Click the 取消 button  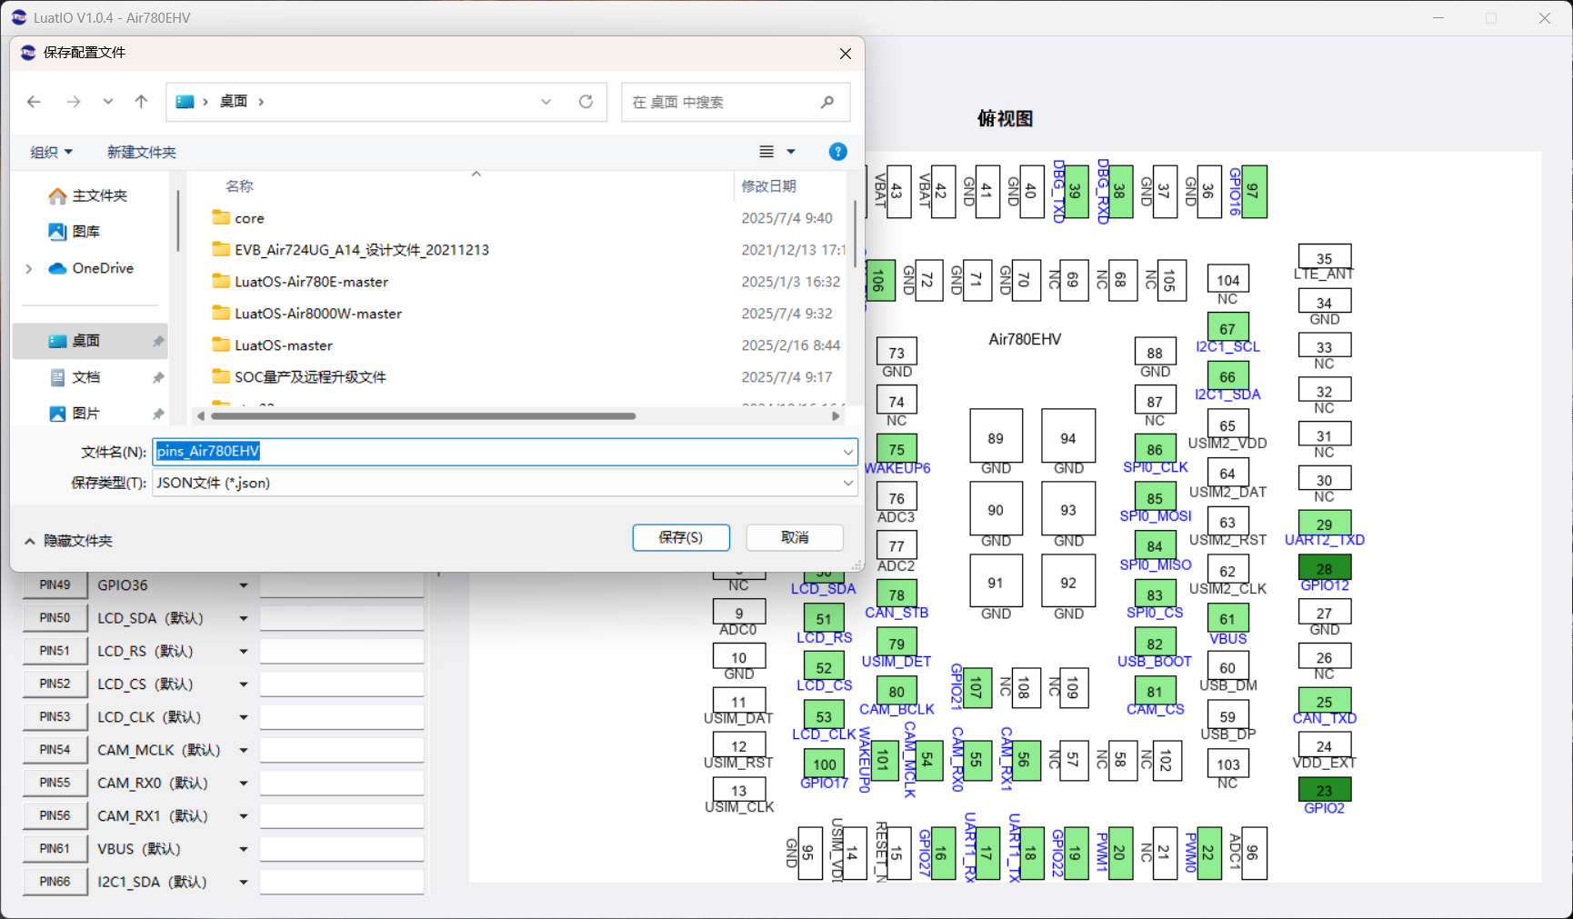[x=795, y=537]
